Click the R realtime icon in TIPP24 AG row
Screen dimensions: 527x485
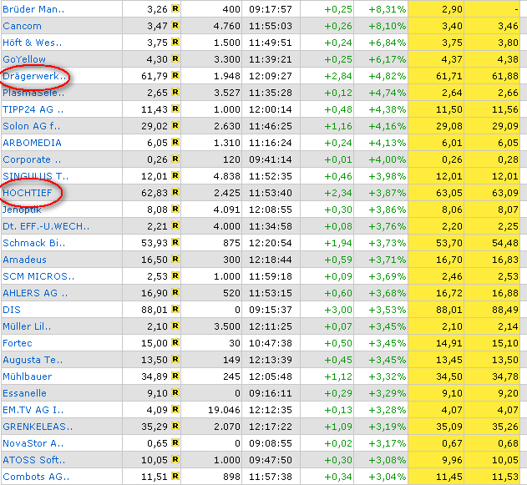(175, 109)
